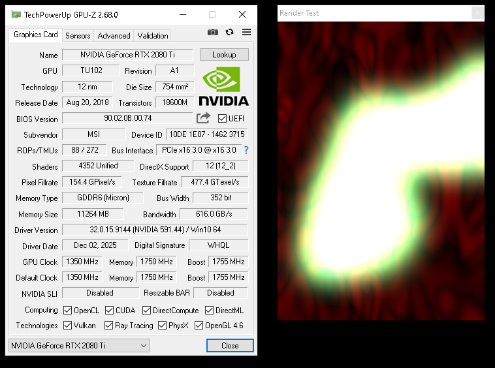This screenshot has height=368, width=495.
Task: Click the GPU-Z title bar app icon
Action: click(16, 14)
